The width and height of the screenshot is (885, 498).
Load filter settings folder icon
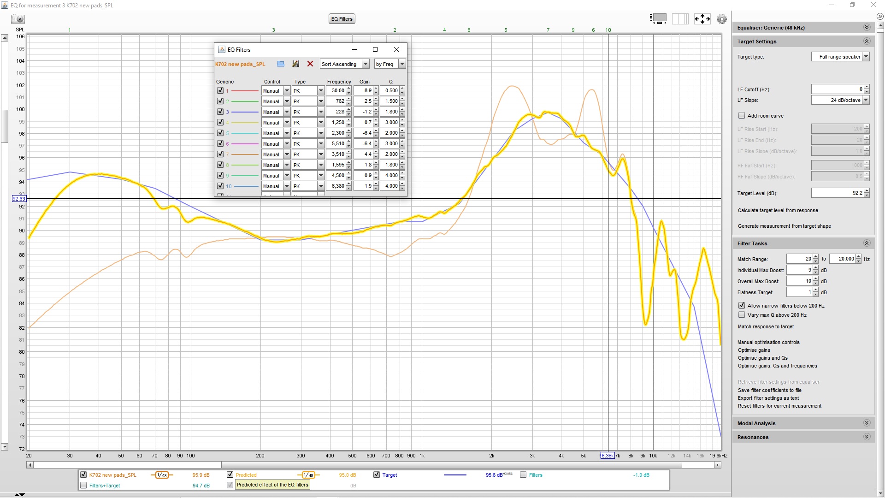(x=281, y=64)
